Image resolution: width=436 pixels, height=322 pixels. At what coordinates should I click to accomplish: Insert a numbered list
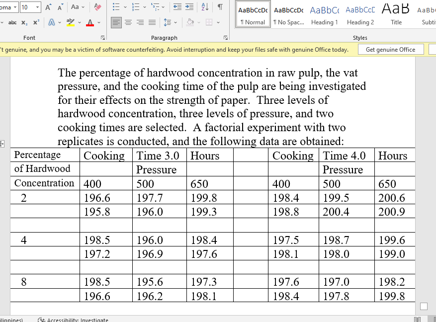[136, 7]
